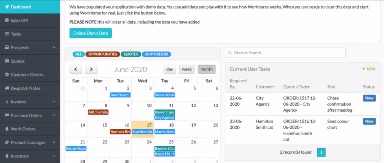Click the Work Orders tree icon

pos(7,129)
